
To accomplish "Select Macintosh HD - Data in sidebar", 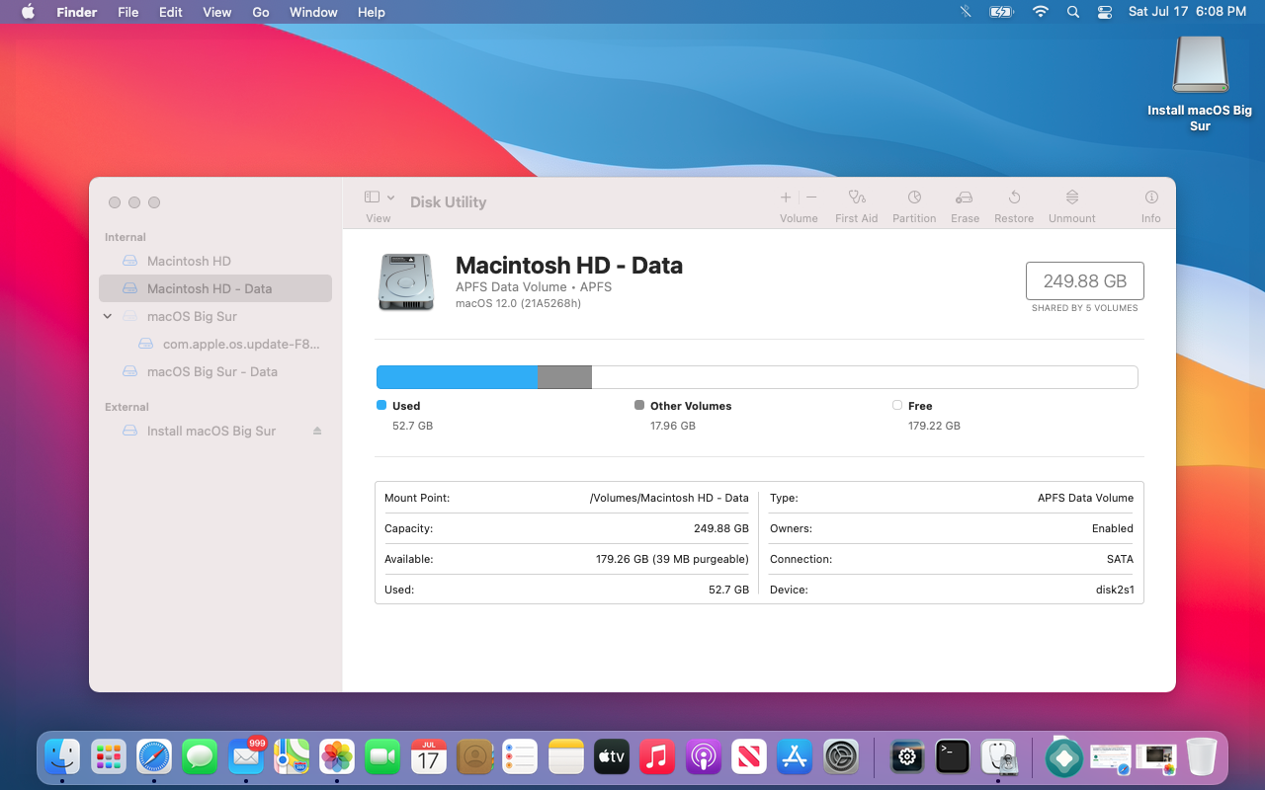I will 215,288.
